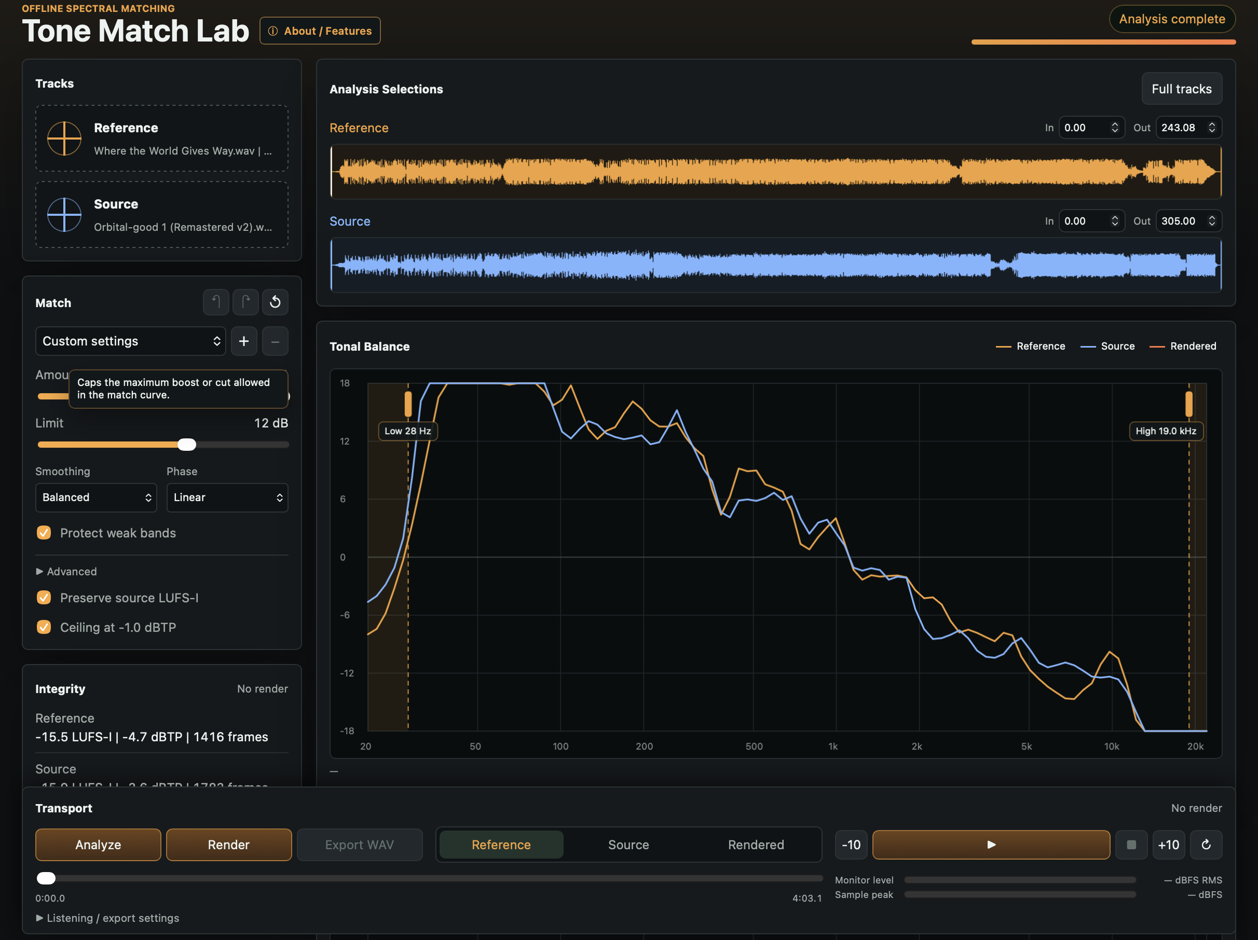
Task: Click the undo arrow in Match panel
Action: (216, 302)
